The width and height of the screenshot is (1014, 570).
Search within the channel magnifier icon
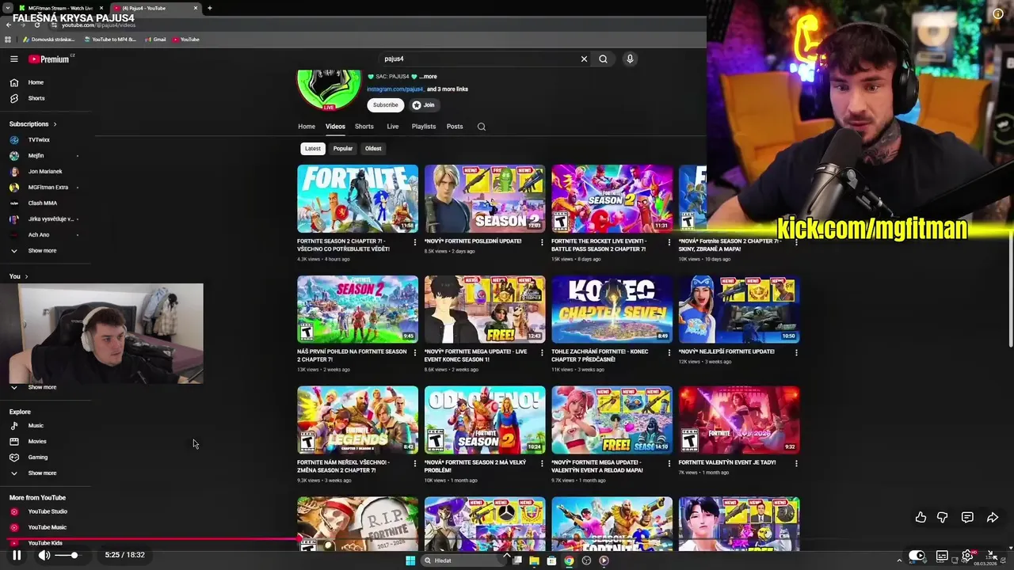click(481, 127)
